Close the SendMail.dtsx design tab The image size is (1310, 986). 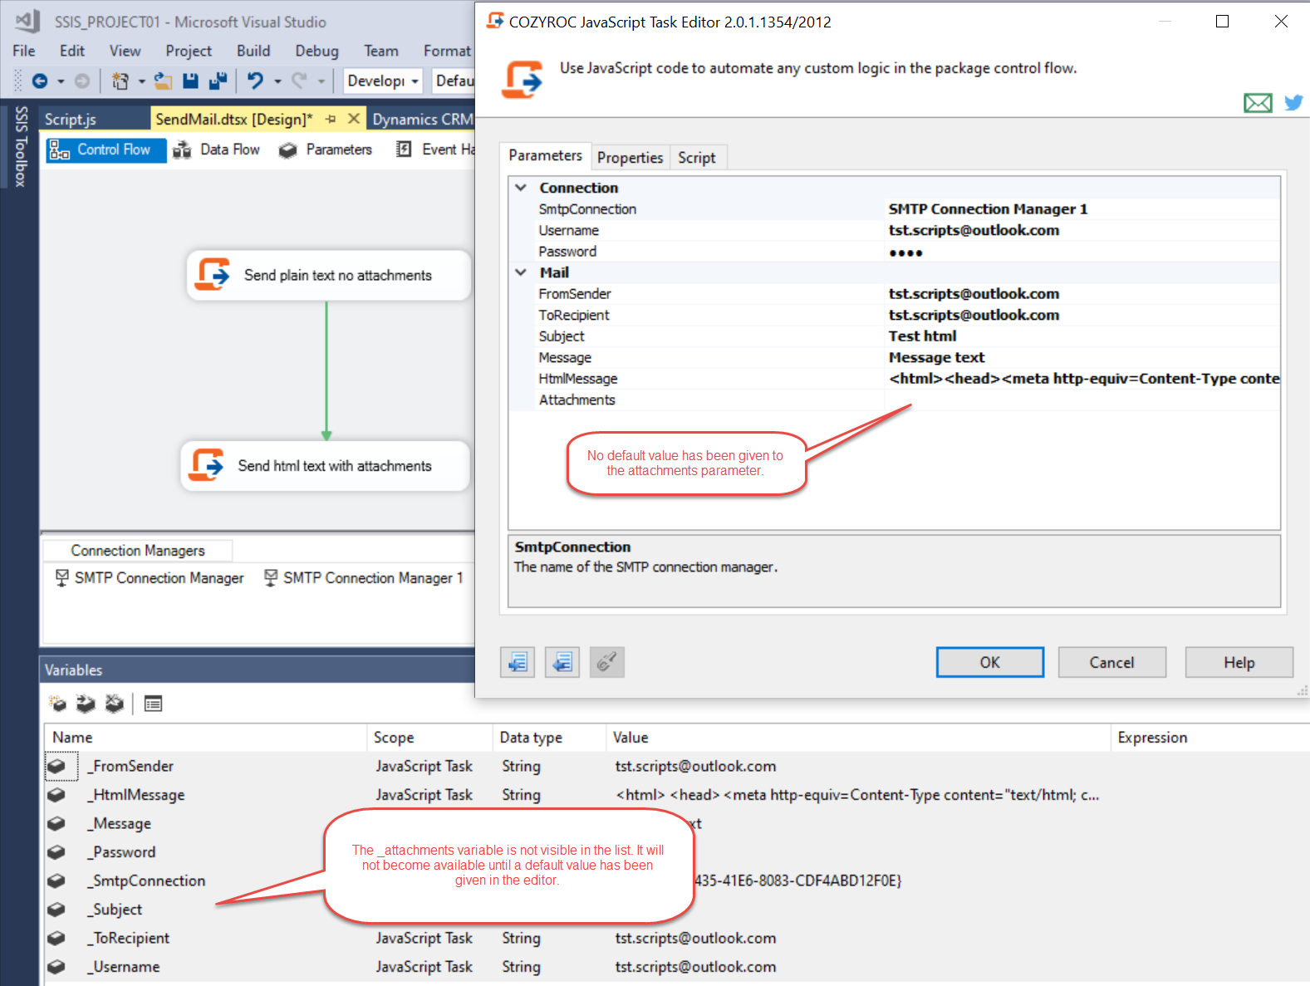point(354,119)
